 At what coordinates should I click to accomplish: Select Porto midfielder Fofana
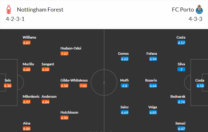point(152,54)
